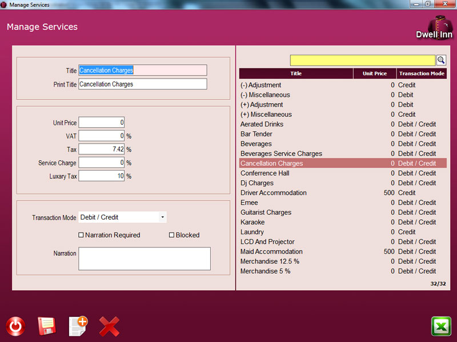Click the magnifier search icon

tap(442, 60)
